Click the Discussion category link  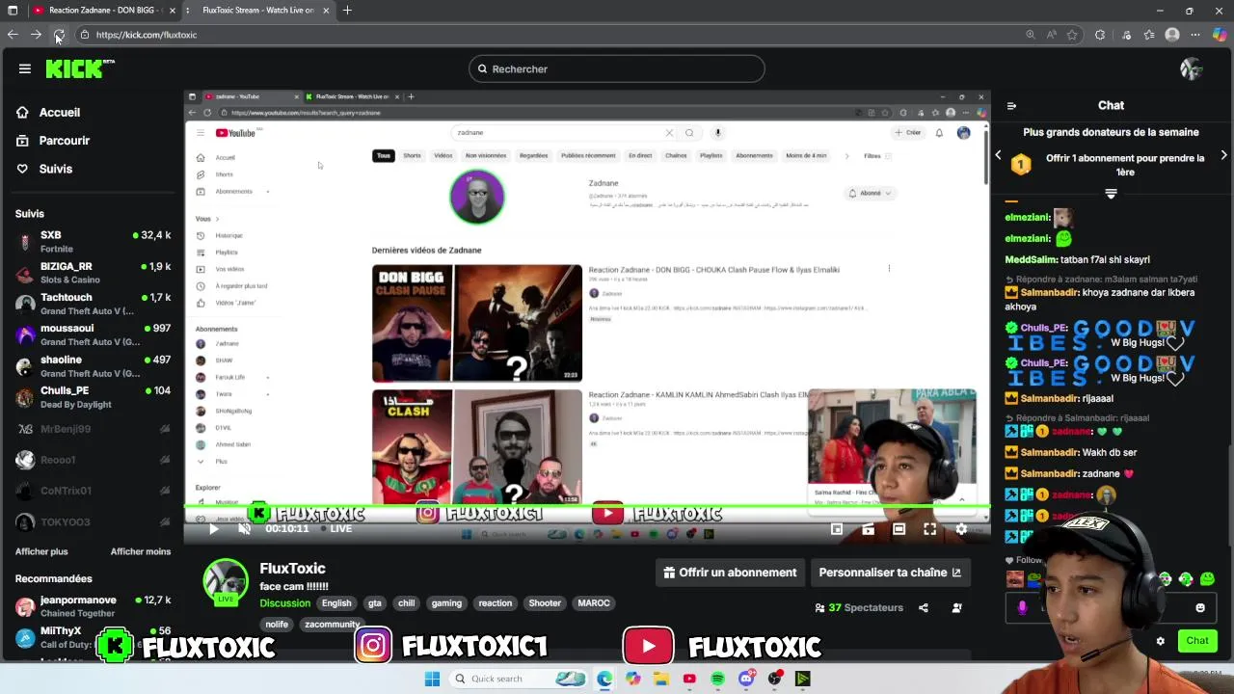point(284,603)
